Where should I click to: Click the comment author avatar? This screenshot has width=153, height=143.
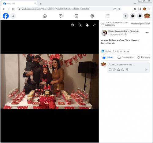[x=103, y=64]
